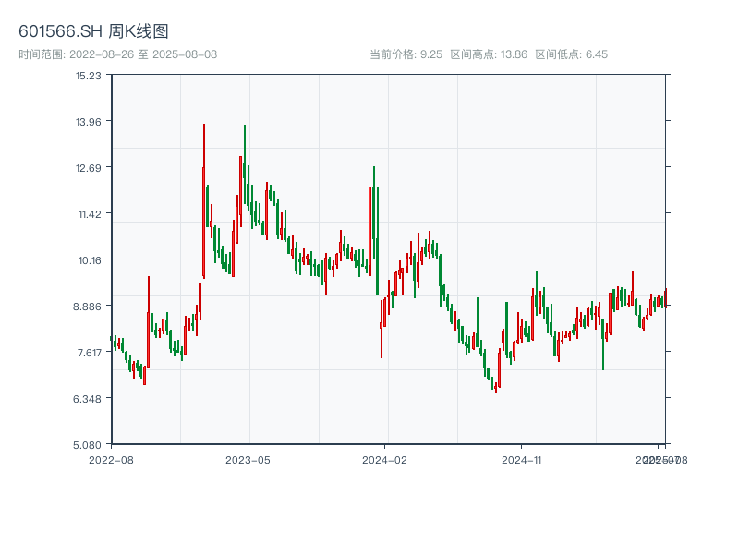
Task: Click the lowest candlestick near 6.45 in 2024
Action: click(496, 388)
